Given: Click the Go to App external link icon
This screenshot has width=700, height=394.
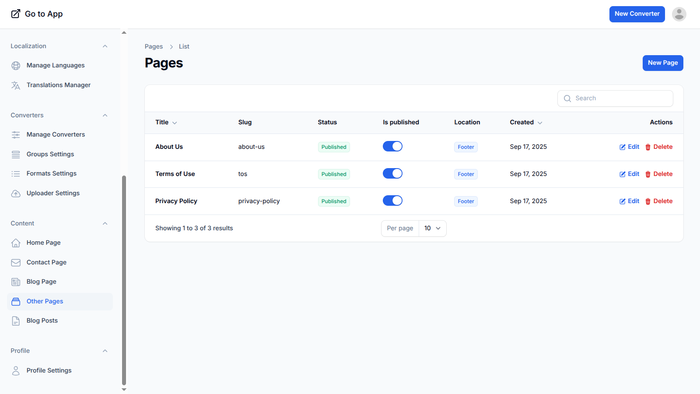Looking at the screenshot, I should point(16,14).
